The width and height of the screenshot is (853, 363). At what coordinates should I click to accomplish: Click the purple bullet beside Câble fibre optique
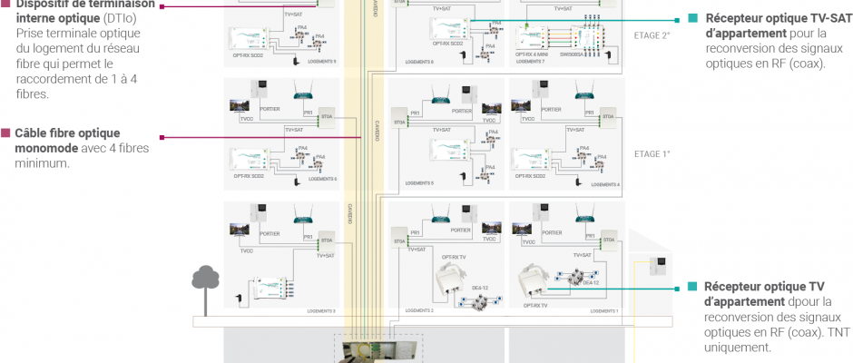click(5, 132)
